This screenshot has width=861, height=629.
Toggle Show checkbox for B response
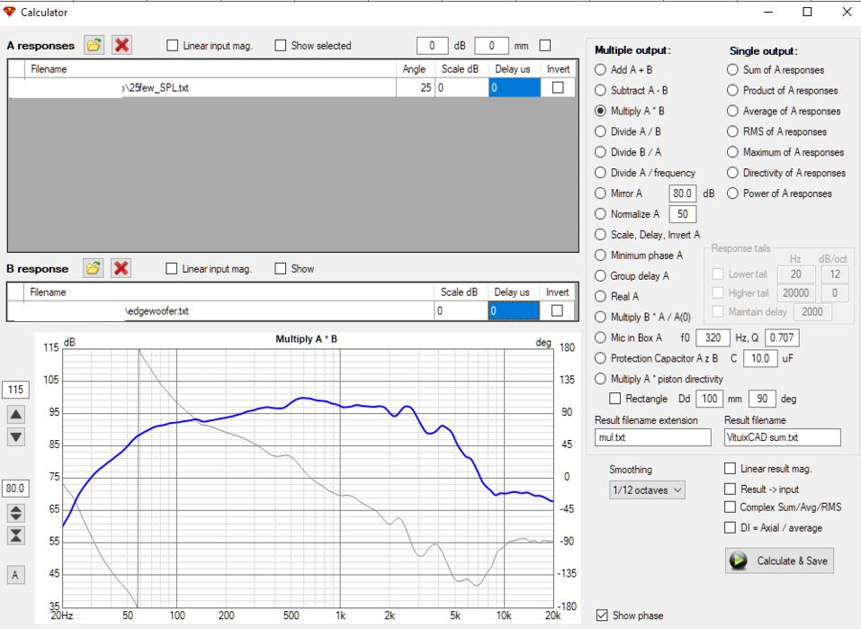281,269
